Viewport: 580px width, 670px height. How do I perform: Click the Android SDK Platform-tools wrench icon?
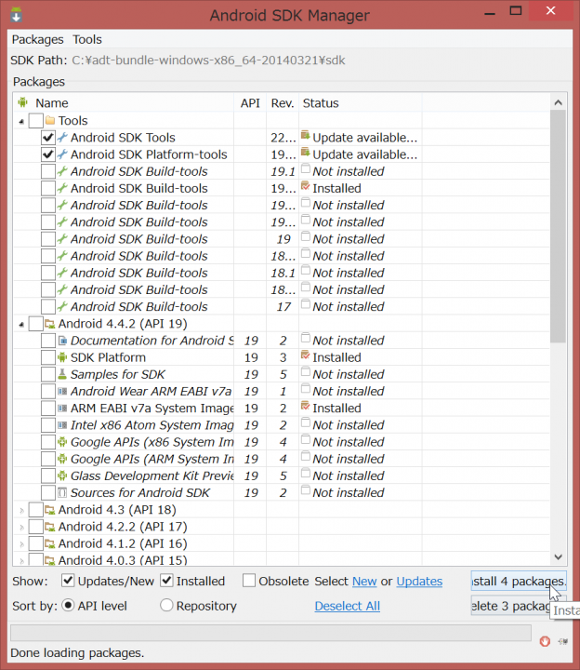(62, 154)
